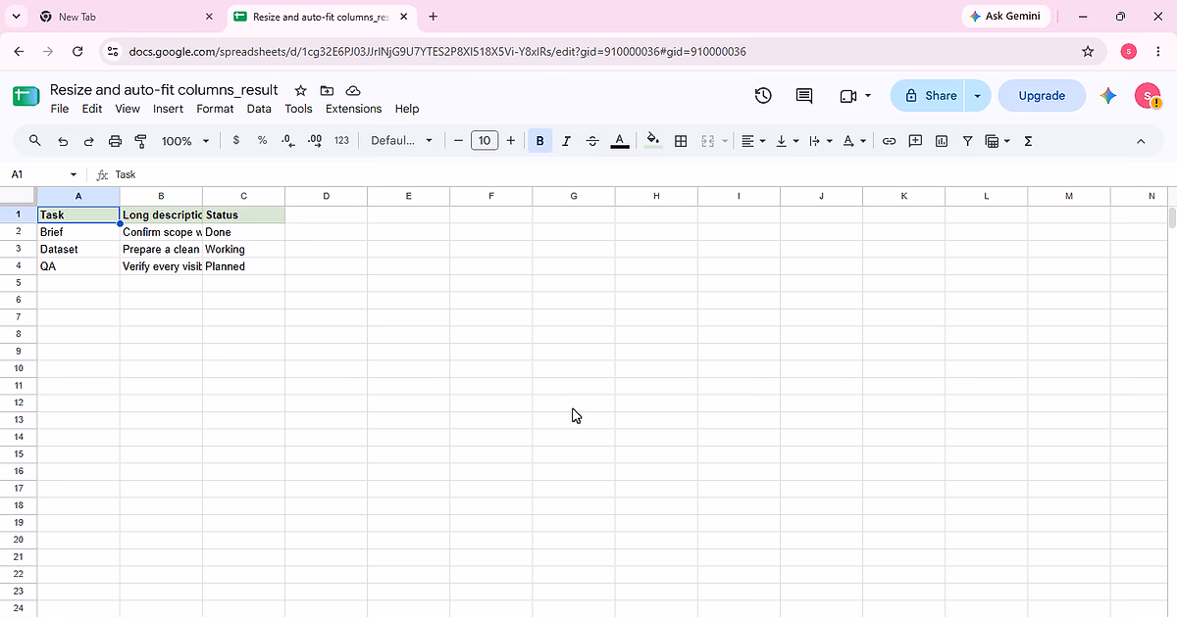Open text rotation dropdown

tap(854, 141)
